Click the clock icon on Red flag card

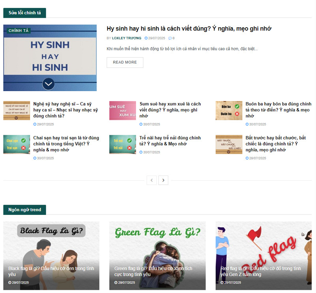coord(222,282)
